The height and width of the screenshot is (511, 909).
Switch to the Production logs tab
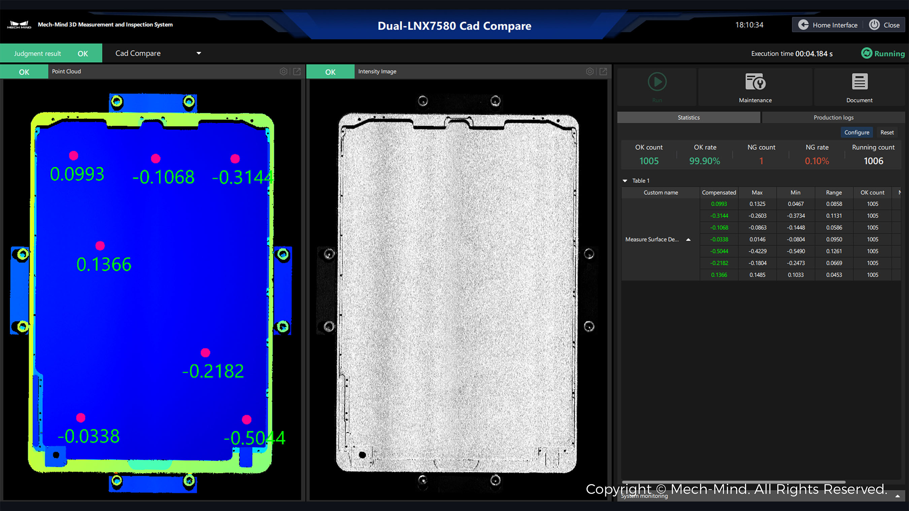click(834, 117)
